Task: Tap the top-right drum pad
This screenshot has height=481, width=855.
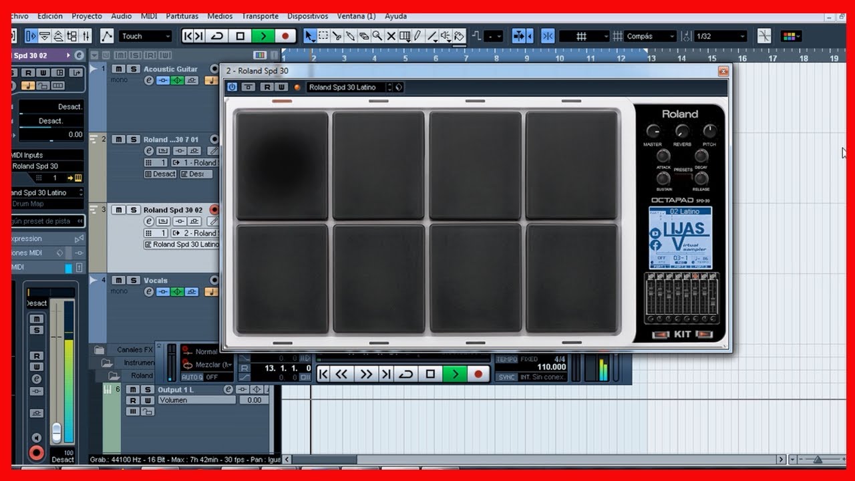Action: click(572, 165)
